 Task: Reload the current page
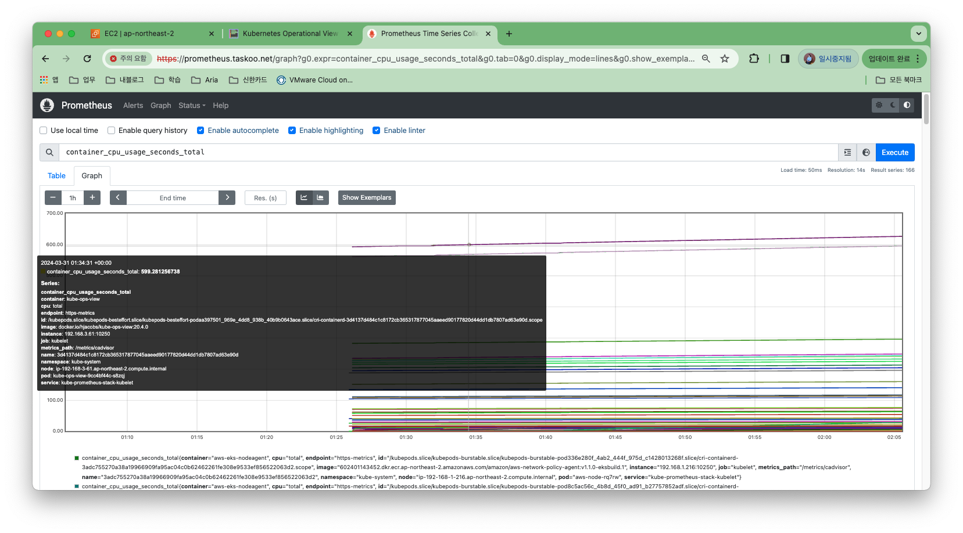click(x=87, y=59)
